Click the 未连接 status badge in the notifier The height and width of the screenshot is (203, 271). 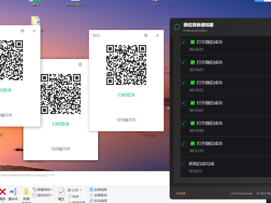pos(181,193)
